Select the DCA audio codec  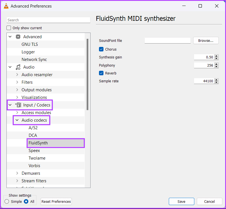pos(33,135)
